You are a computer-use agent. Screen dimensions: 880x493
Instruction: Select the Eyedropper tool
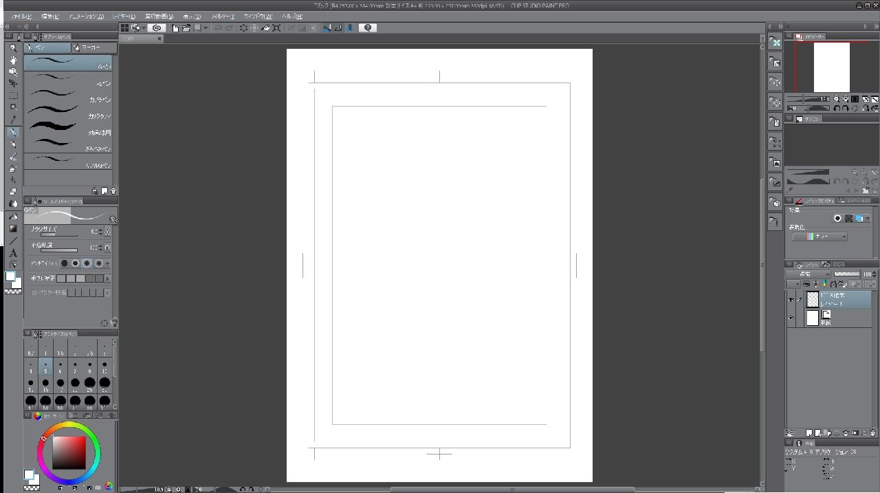[x=13, y=119]
